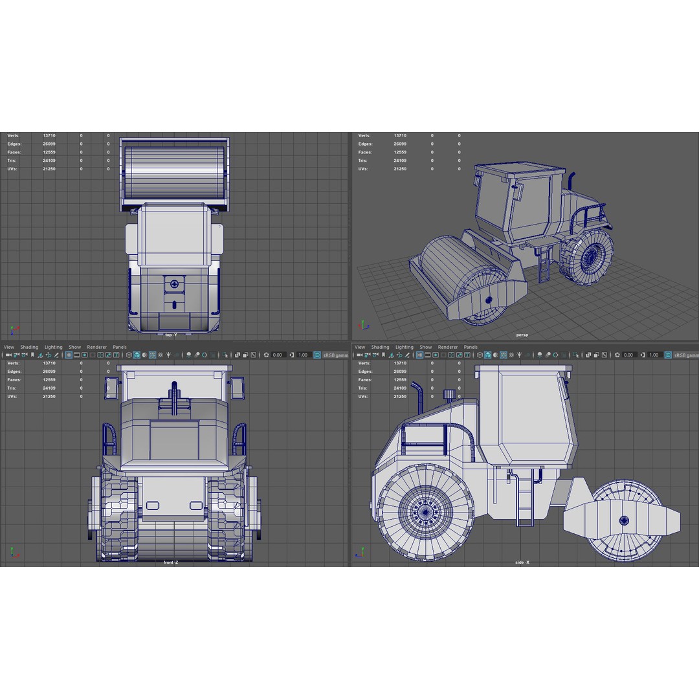Select Wireframe shading in front view toolbar

129,355
